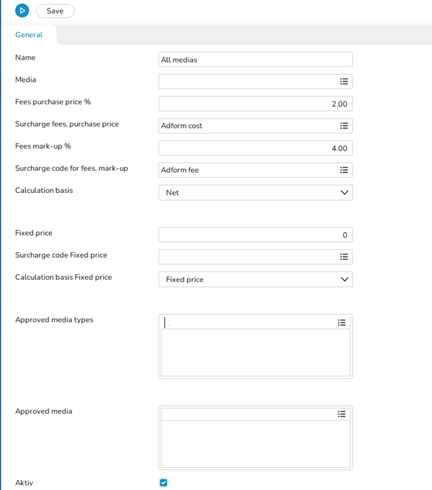432x490 pixels.
Task: Open Approved media types list icon
Action: pos(341,323)
